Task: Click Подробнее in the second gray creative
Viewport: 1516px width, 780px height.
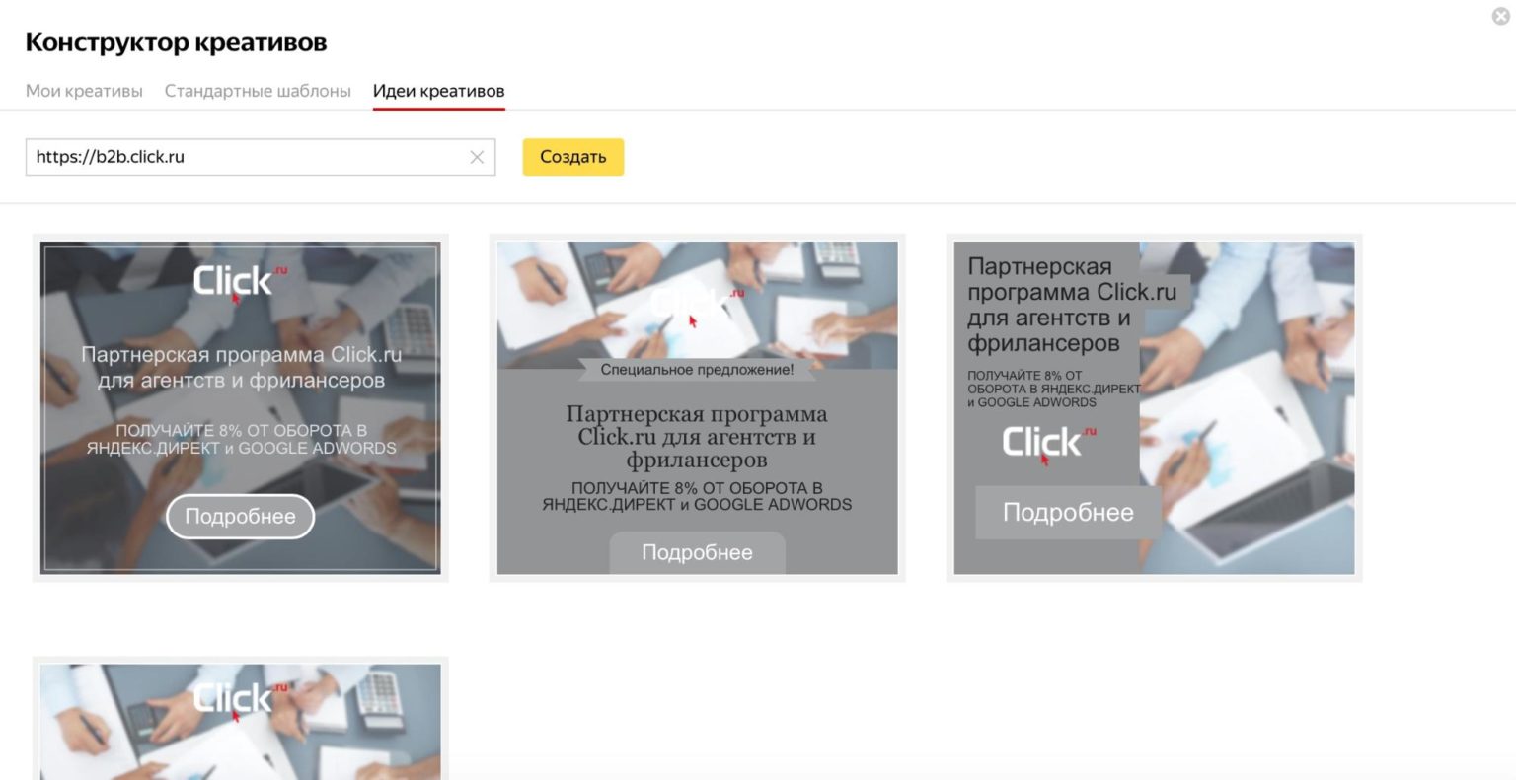Action: pyautogui.click(x=697, y=552)
